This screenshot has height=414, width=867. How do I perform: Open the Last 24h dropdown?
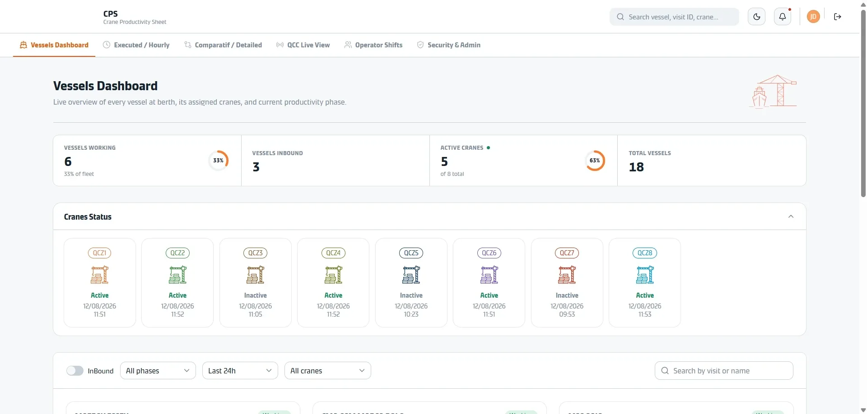pos(240,371)
